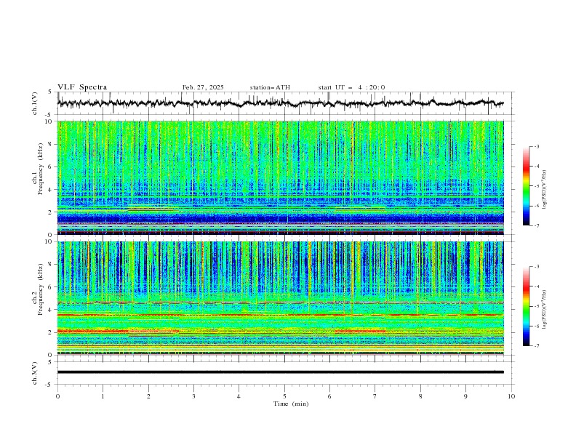The width and height of the screenshot is (576, 445).
Task: Click the "-7" label on ch.2 colorbar
Action: coord(537,345)
